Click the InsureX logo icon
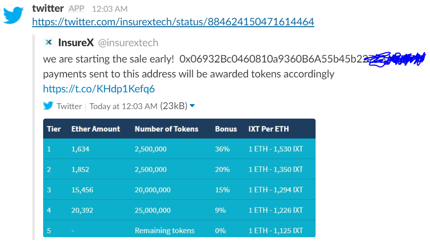Image resolution: width=430 pixels, height=244 pixels. click(49, 43)
